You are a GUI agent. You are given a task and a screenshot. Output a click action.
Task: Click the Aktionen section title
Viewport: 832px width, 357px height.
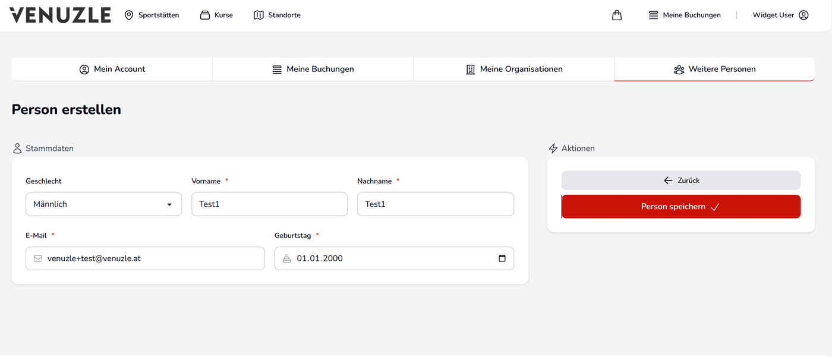[x=578, y=149]
